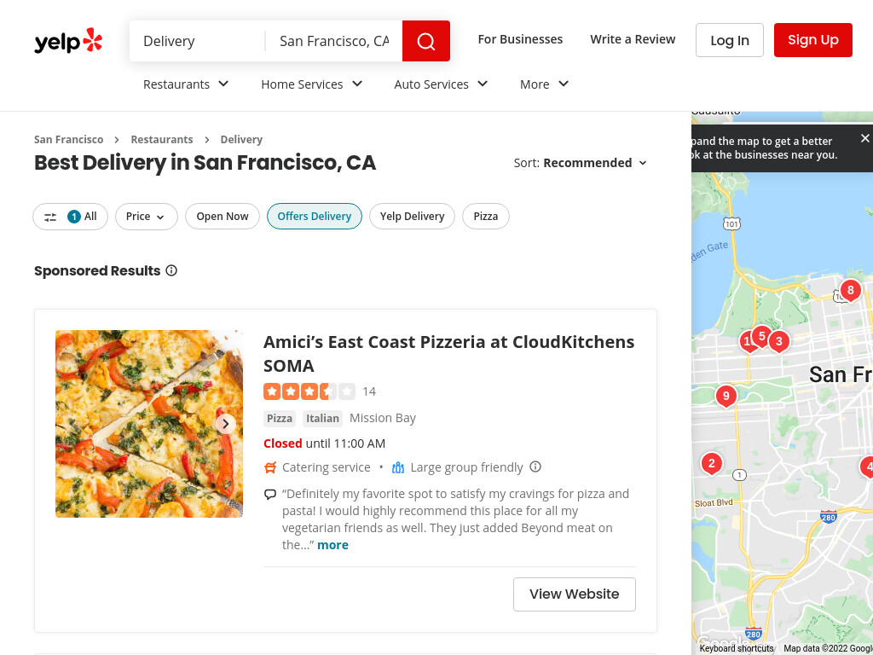Screen dimensions: 873x655
Task: Toggle the Offers Delivery filter
Action: [x=314, y=217]
